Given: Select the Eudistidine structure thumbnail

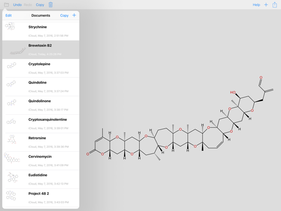Looking at the screenshot, I should click(13, 177).
